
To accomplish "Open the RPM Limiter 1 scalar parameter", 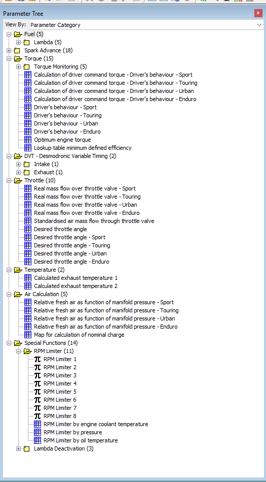I will click(60, 359).
